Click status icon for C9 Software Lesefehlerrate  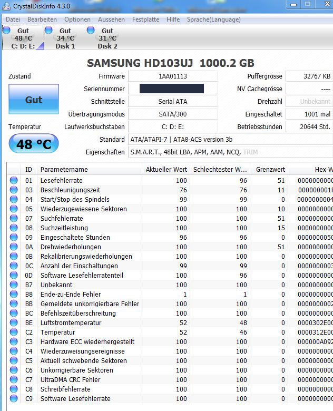tap(14, 398)
